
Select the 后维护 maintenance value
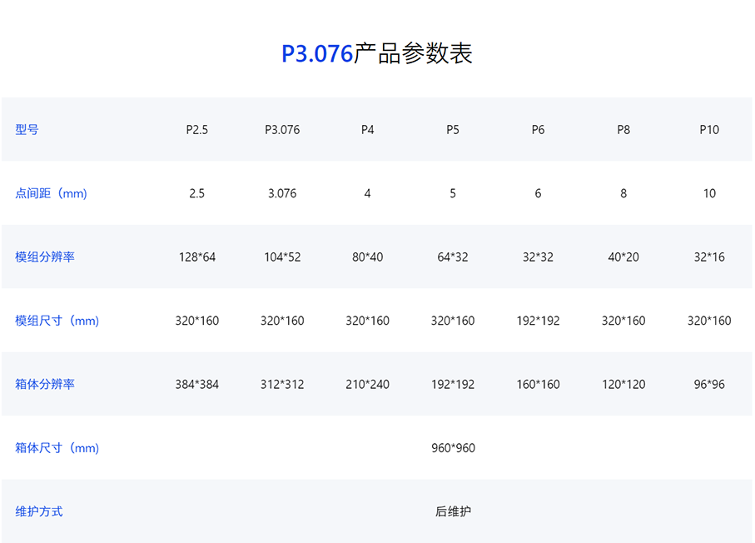(453, 512)
